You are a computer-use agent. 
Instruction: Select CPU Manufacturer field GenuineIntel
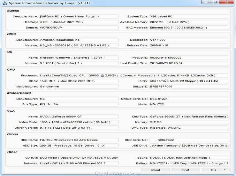(79, 87)
